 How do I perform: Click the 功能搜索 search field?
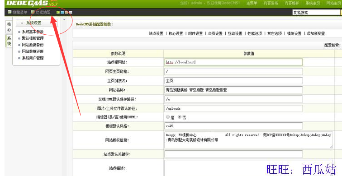pos(317,13)
